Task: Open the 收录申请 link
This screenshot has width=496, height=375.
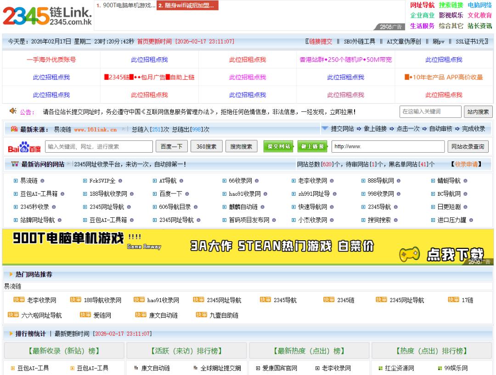Action: click(466, 164)
